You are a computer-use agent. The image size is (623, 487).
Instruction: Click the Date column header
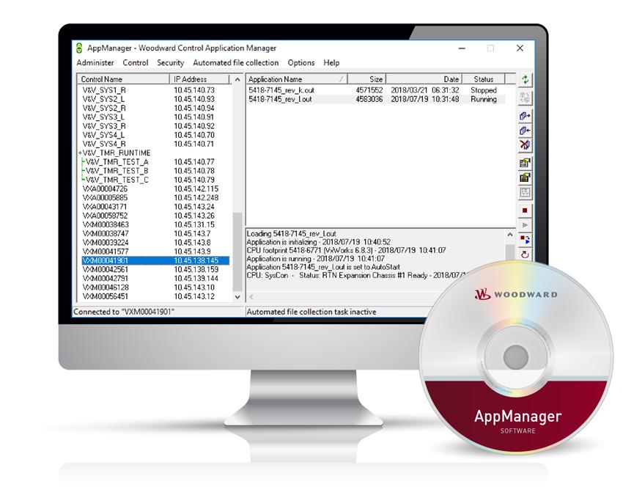(424, 79)
